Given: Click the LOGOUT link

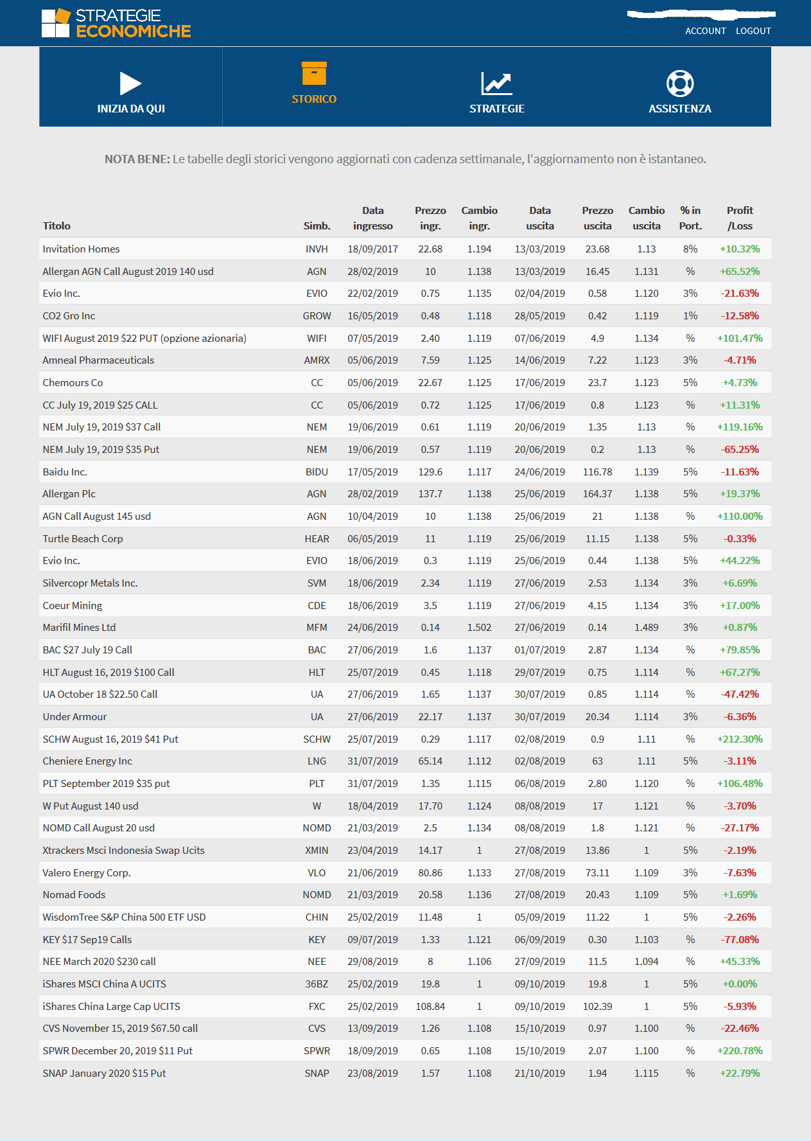Looking at the screenshot, I should tap(753, 31).
